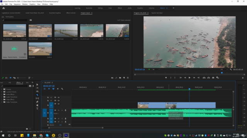Open the Markers menu

click(25, 4)
